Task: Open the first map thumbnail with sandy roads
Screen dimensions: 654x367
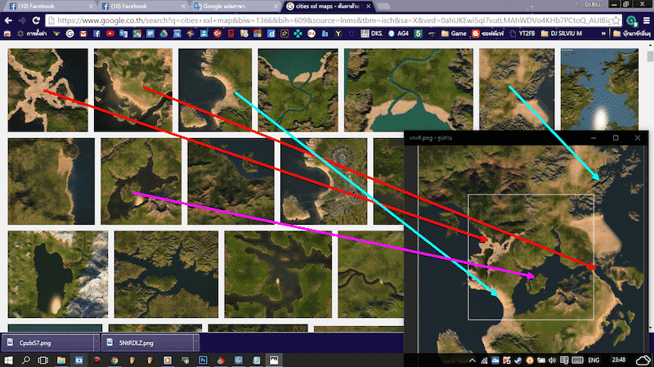Action: click(x=47, y=90)
